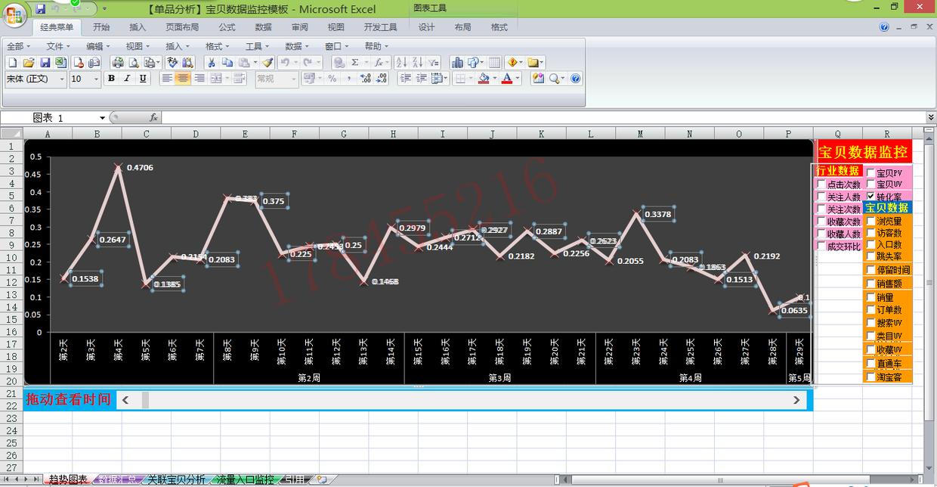937x487 pixels.
Task: Open the 格式 classic menu
Action: pos(217,46)
